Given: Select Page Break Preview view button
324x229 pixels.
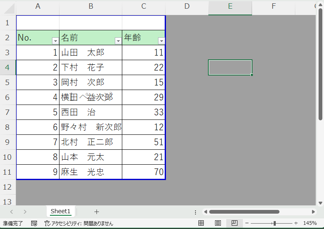Looking at the screenshot, I should [234, 223].
